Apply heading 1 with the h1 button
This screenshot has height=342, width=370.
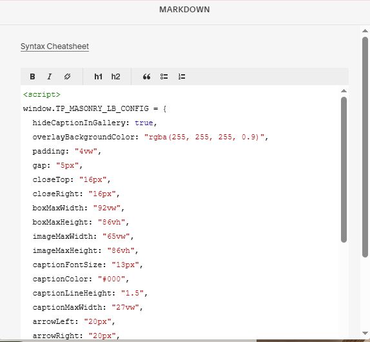98,77
